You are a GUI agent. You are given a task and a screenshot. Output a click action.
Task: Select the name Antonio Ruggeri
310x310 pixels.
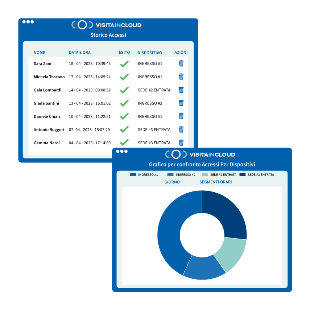pyautogui.click(x=49, y=130)
